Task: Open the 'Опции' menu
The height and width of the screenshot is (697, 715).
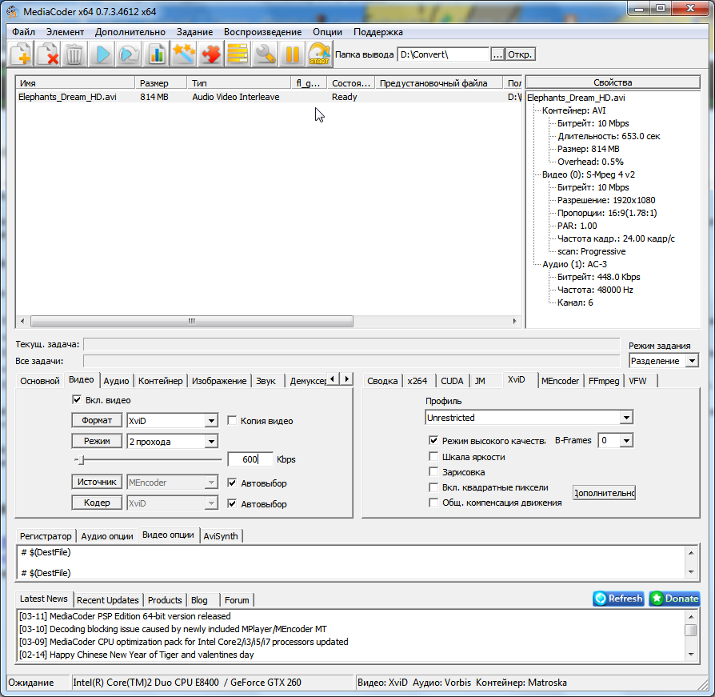Action: click(x=327, y=32)
